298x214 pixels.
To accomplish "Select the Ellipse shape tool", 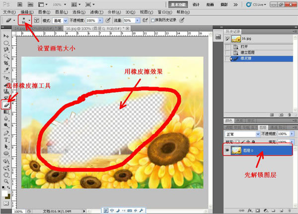I will pos(6,153).
